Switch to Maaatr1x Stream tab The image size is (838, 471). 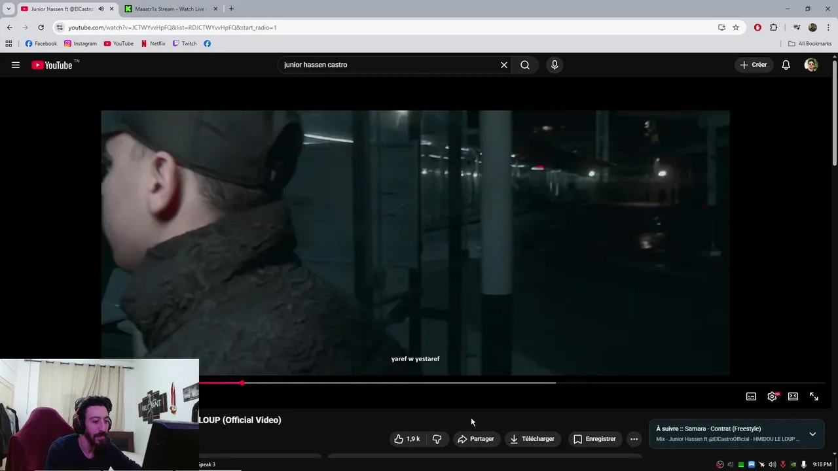coord(170,9)
